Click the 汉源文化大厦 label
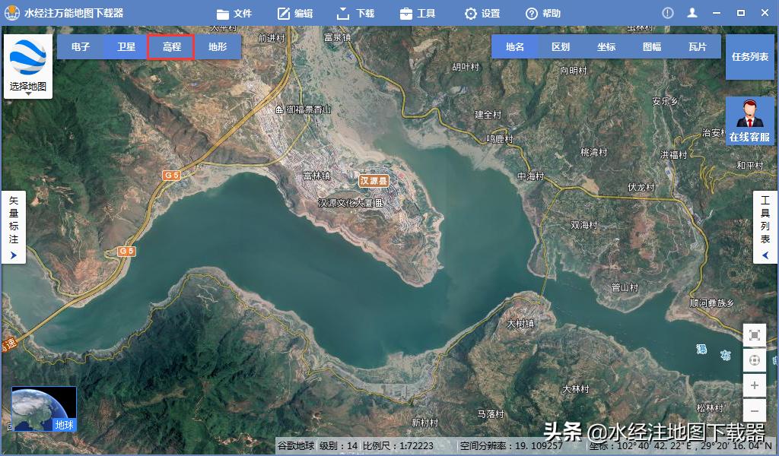This screenshot has height=456, width=779. (346, 203)
